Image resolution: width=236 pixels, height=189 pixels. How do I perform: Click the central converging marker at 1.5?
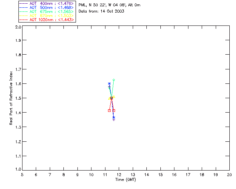click(111, 98)
